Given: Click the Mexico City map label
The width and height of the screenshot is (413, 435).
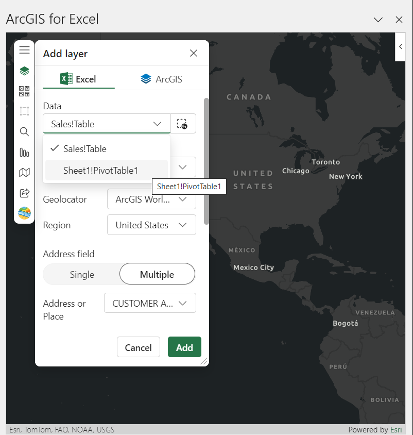Looking at the screenshot, I should [254, 267].
